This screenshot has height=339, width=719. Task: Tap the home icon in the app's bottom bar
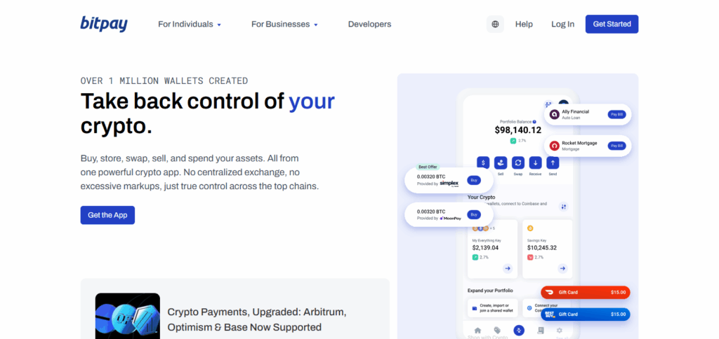(477, 330)
